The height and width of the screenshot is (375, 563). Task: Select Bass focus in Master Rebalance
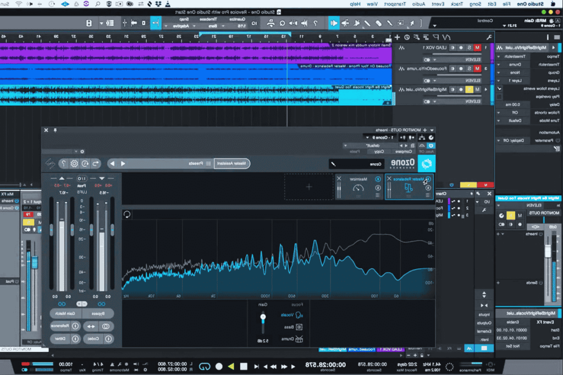click(x=294, y=327)
